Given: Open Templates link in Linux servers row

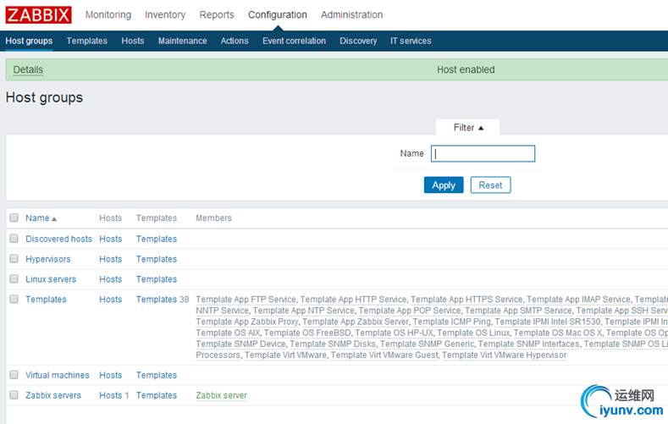Looking at the screenshot, I should tap(157, 279).
